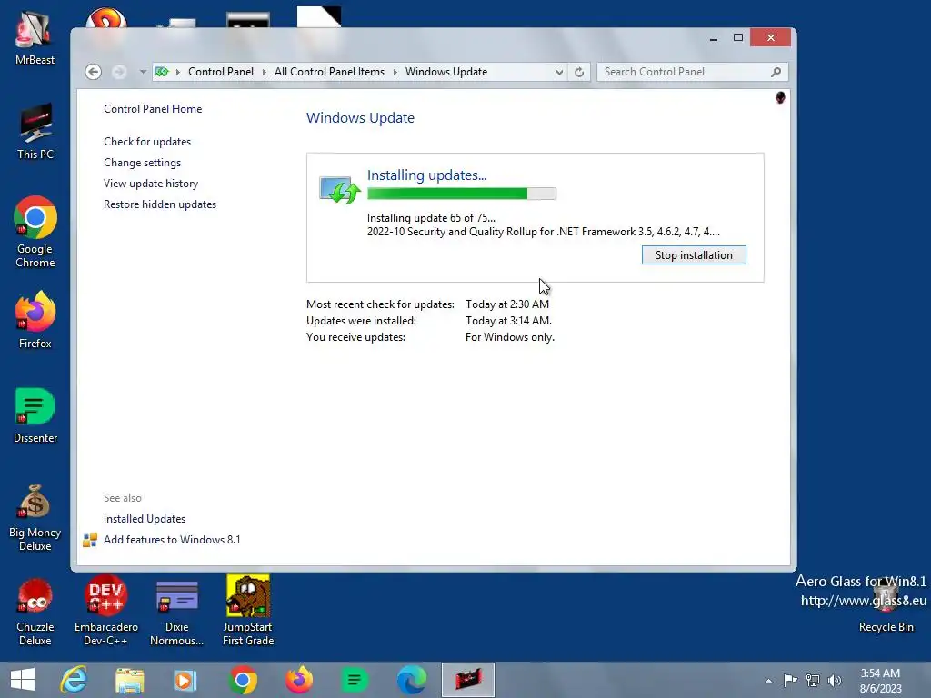Click the help icon at top right

point(780,97)
